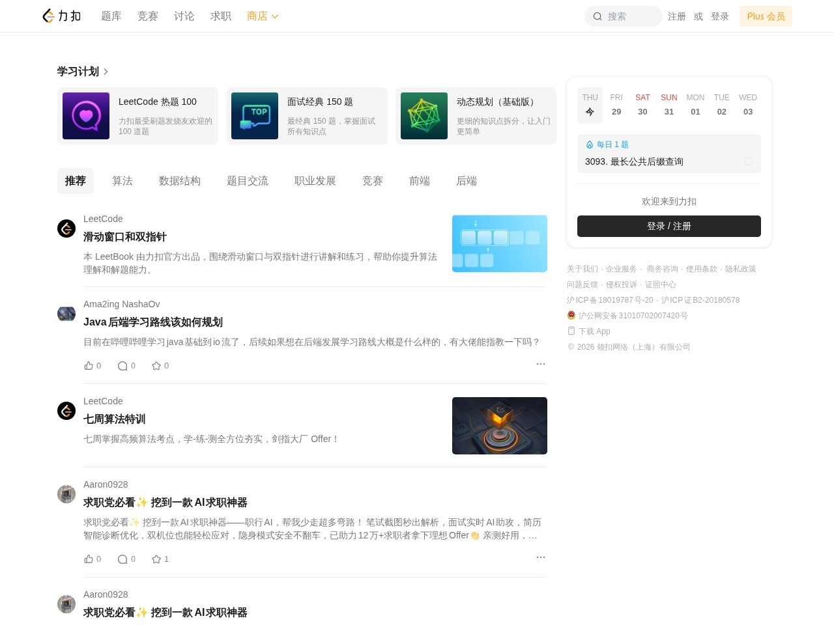Expand 学习计划 with chevron arrow
834x625 pixels.
coord(106,72)
